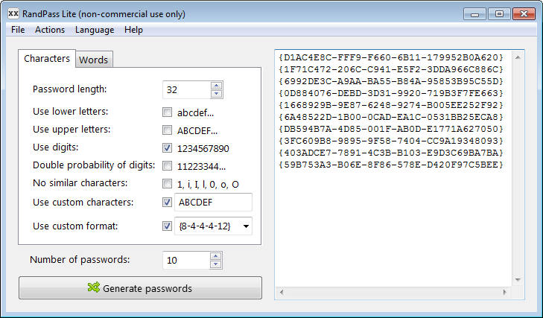Decrease password length with down arrow

coord(217,94)
